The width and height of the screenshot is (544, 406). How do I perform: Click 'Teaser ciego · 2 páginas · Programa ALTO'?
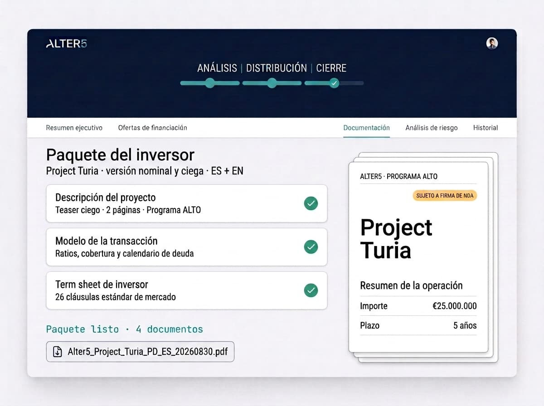pyautogui.click(x=128, y=210)
